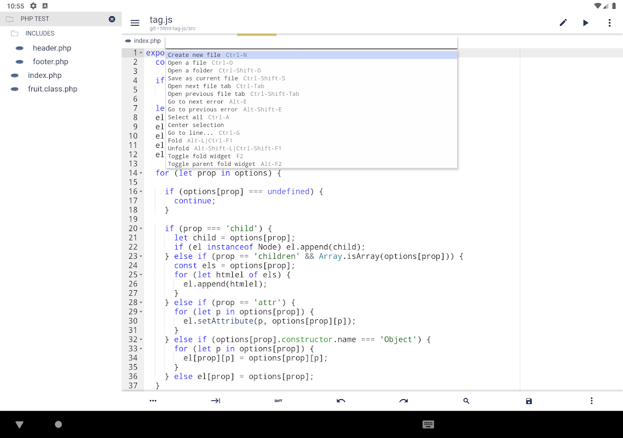Screen dimensions: 623x438
Task: Redo the last edit
Action: coord(403,401)
